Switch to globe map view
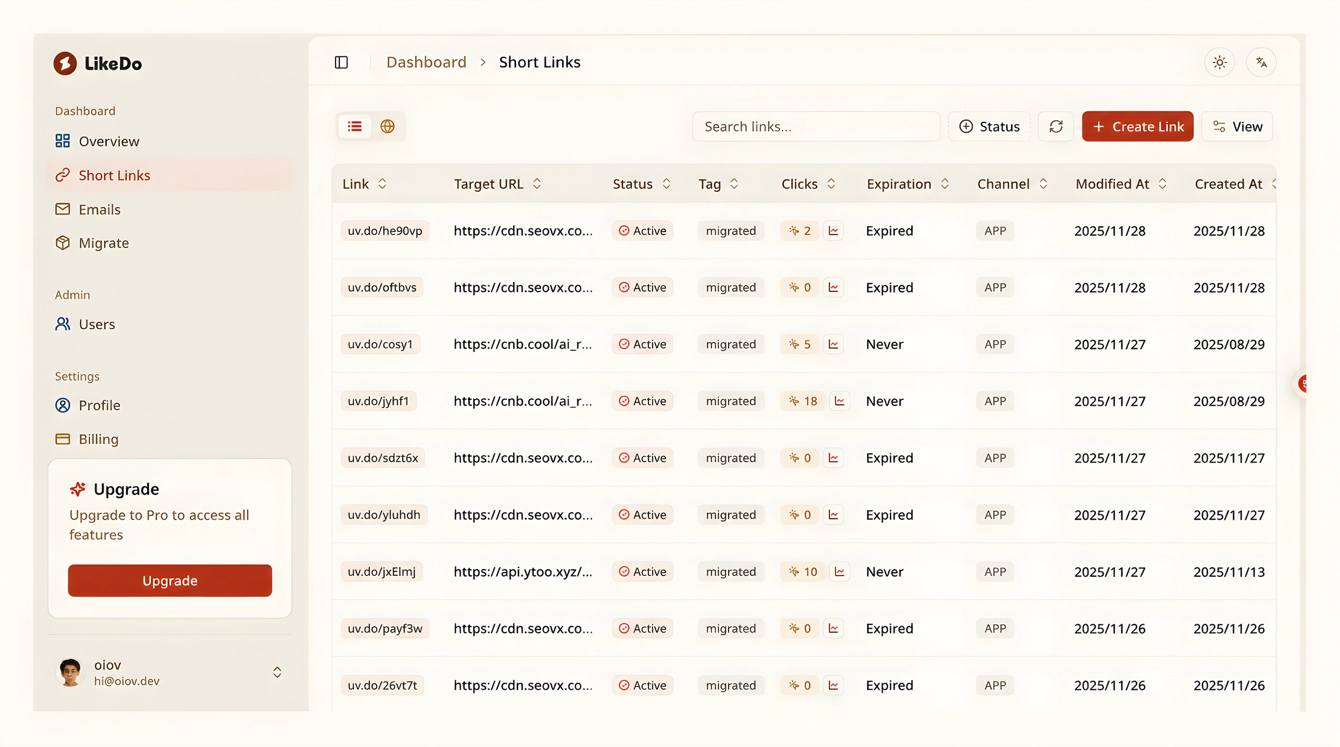The width and height of the screenshot is (1340, 747). point(387,126)
